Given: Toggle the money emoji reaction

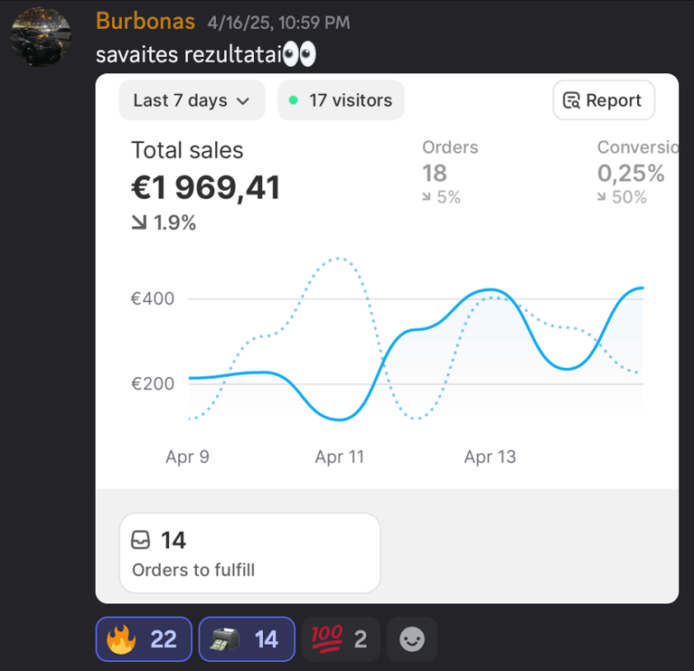Looking at the screenshot, I should coord(246,639).
